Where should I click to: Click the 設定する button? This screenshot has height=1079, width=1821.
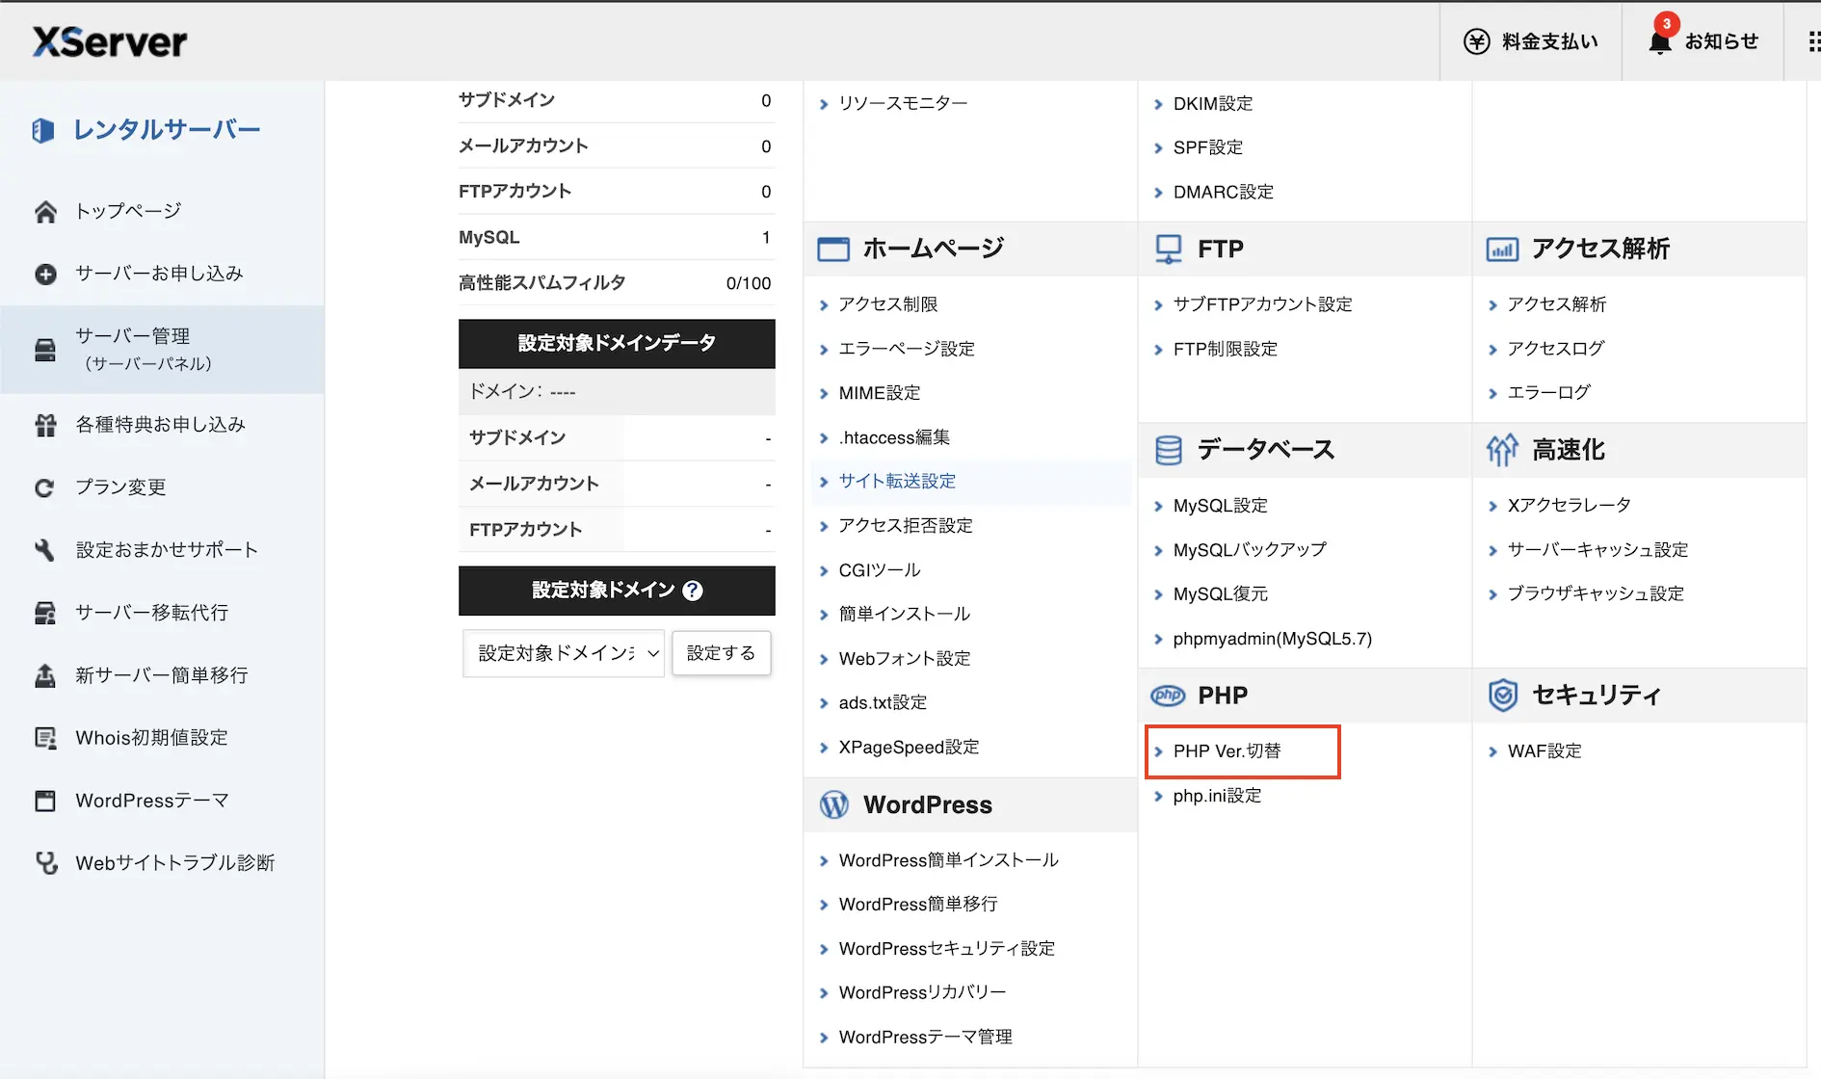[721, 653]
